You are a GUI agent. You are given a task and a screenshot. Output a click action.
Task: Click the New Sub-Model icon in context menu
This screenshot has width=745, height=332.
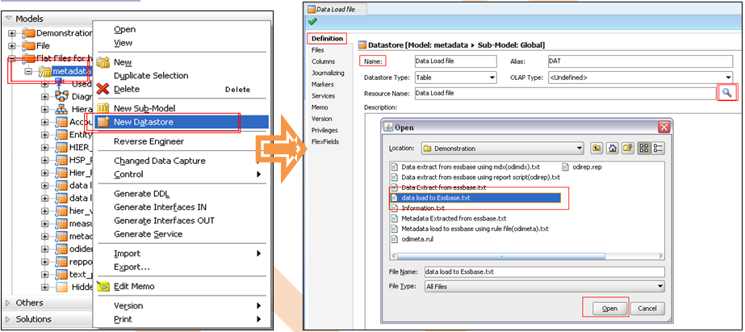[x=103, y=108]
